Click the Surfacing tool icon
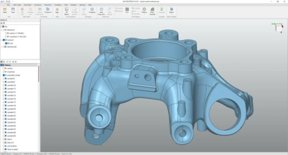 click(92, 10)
